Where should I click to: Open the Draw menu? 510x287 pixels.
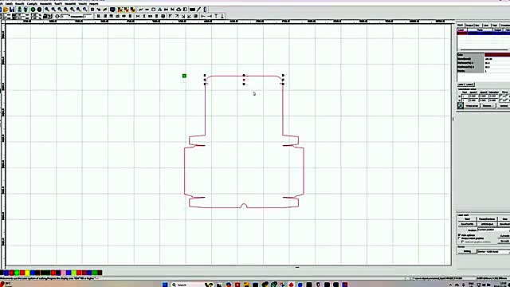(19, 3)
